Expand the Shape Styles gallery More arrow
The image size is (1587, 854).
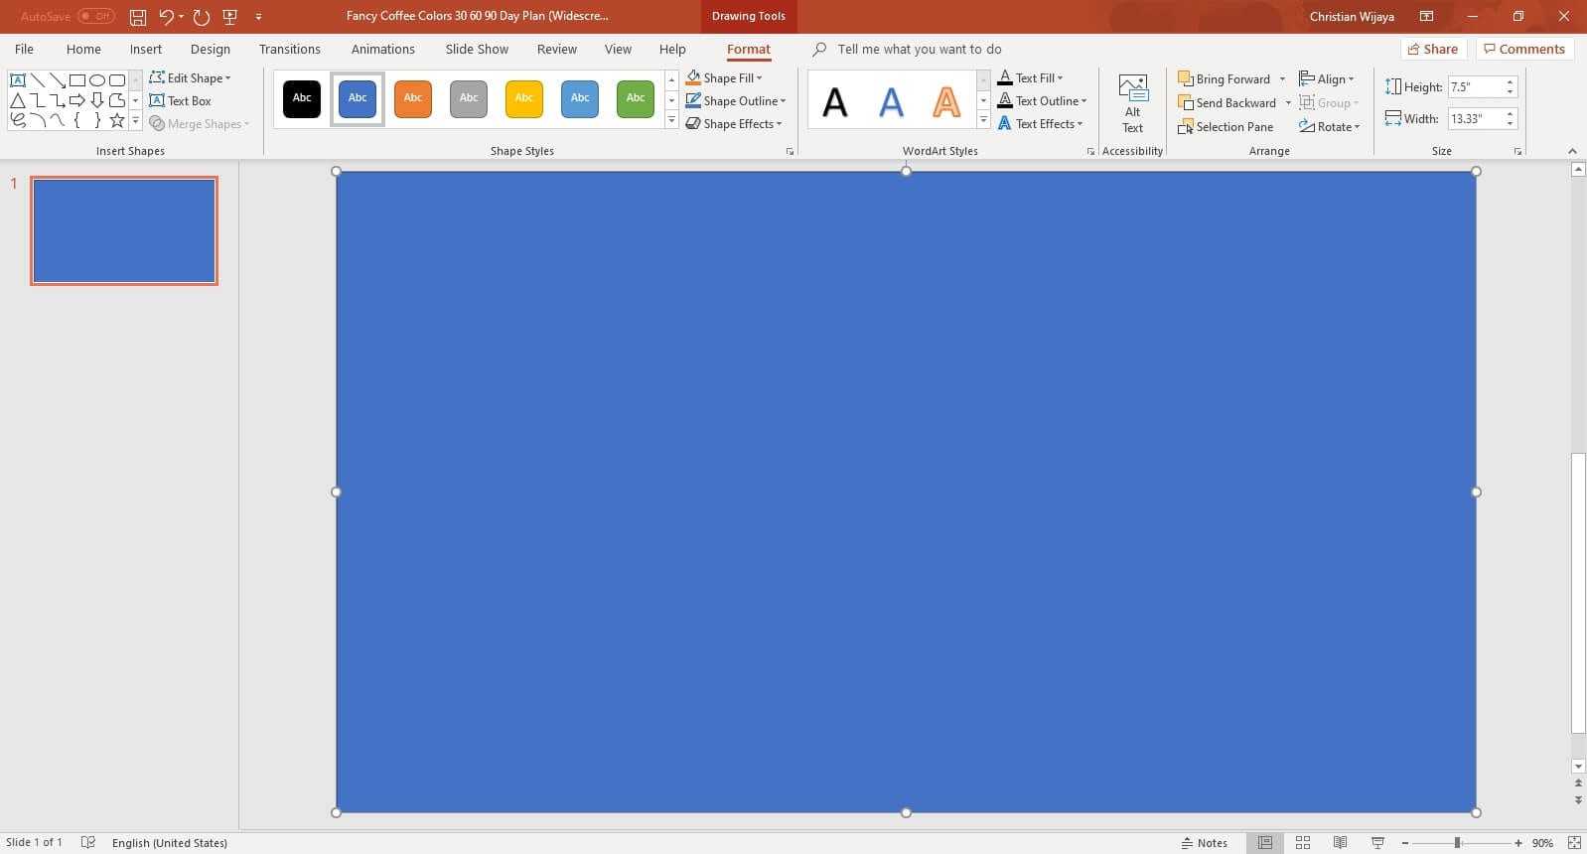click(671, 121)
